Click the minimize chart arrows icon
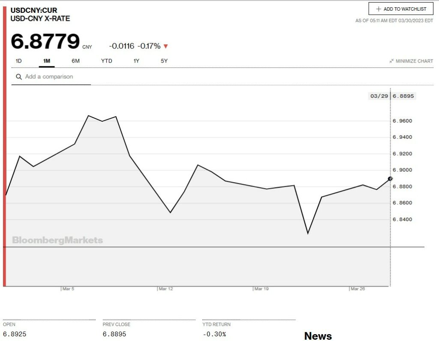 391,61
